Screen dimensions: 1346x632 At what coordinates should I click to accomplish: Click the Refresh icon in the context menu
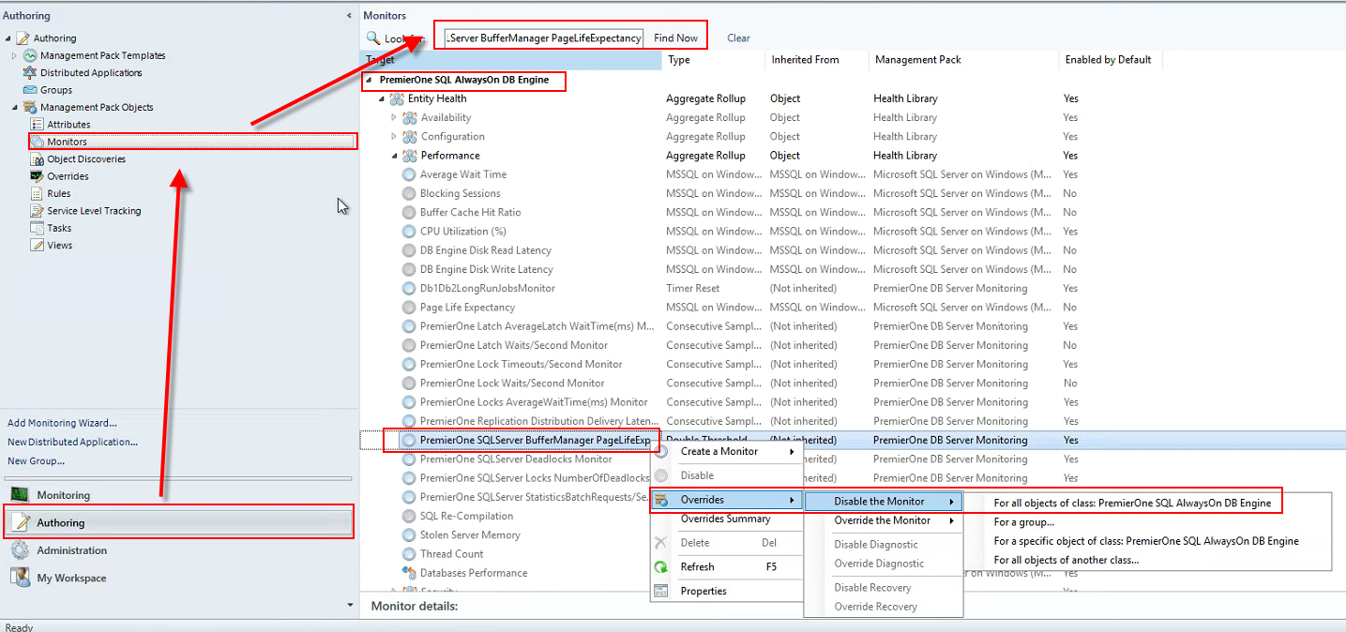(x=661, y=567)
